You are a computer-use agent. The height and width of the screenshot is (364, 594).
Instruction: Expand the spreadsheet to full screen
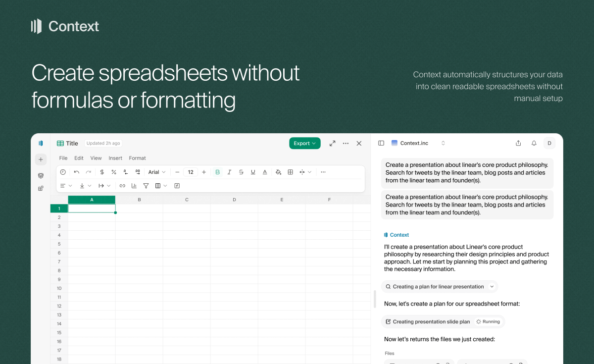tap(332, 143)
